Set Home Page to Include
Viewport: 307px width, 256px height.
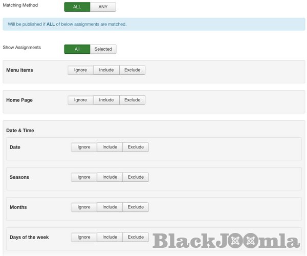[x=106, y=100]
